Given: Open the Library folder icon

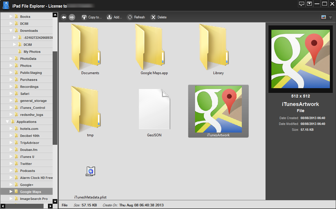Looking at the screenshot, I should pyautogui.click(x=214, y=47).
